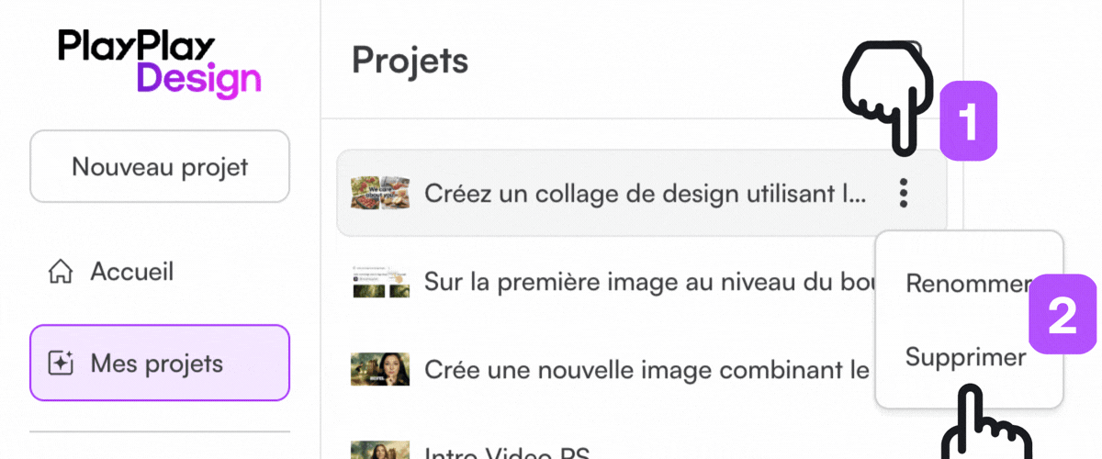Select Renommer in the context menu
The image size is (1102, 459).
click(964, 284)
